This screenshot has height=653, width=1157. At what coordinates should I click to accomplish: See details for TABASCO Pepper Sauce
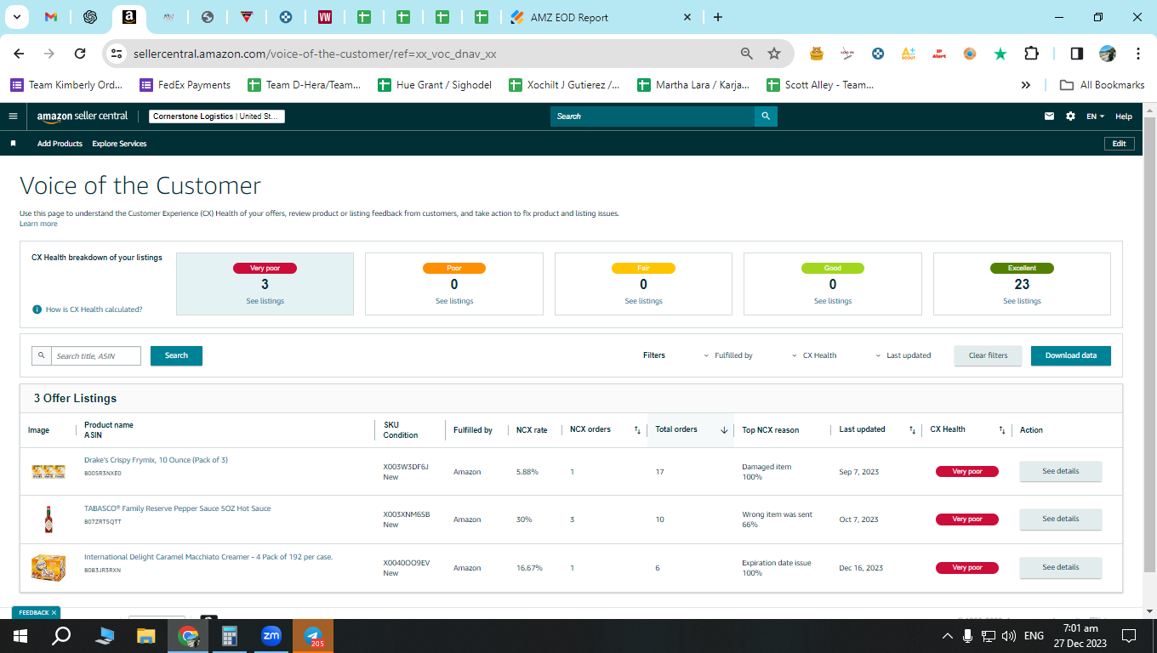(1060, 519)
